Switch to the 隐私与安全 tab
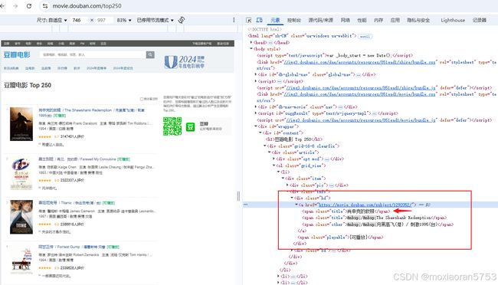The image size is (498, 285). tap(418, 20)
